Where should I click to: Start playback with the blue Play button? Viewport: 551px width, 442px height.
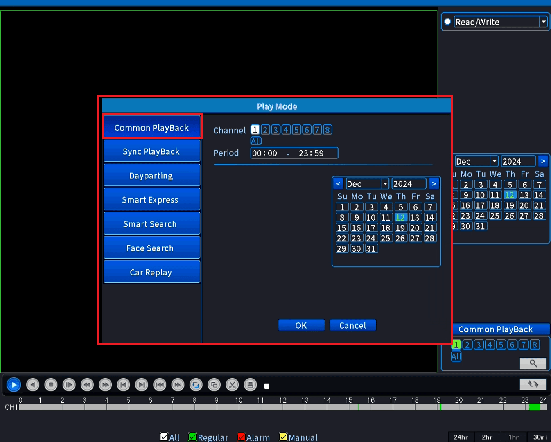click(14, 385)
